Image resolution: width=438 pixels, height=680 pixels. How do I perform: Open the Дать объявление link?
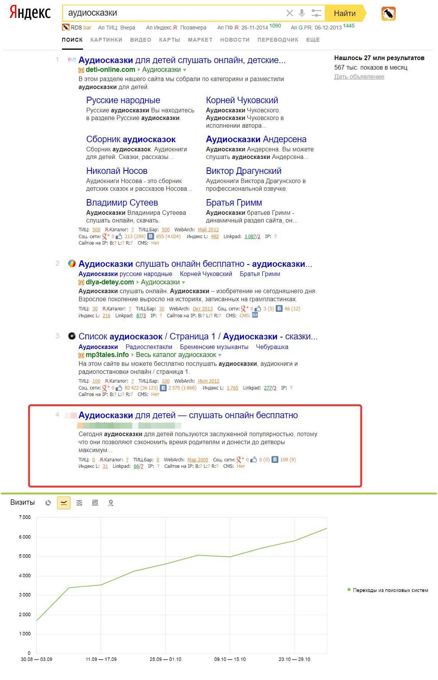click(359, 76)
